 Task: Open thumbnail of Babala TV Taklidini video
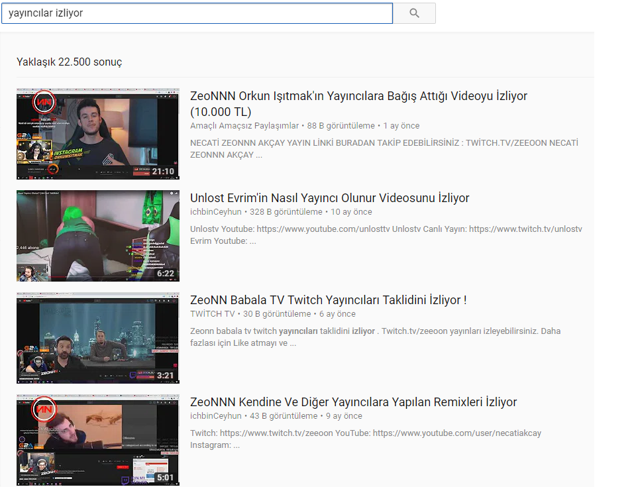click(x=98, y=338)
